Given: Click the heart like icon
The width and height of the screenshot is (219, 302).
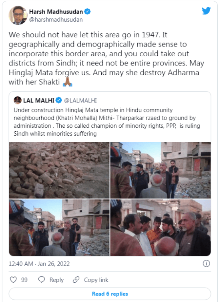Looking at the screenshot, I should [x=13, y=280].
